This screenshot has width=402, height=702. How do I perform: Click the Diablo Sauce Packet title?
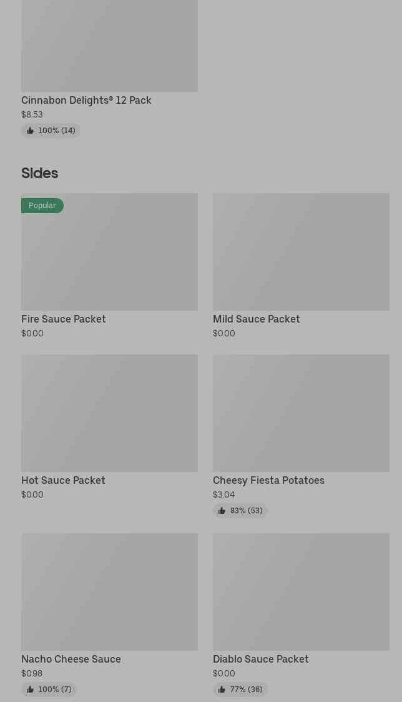click(260, 659)
